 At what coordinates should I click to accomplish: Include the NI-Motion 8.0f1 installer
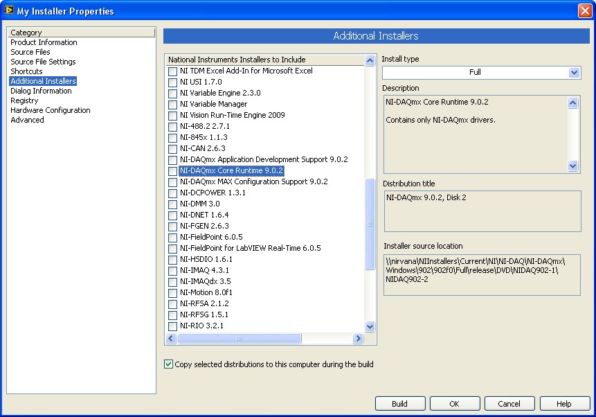(172, 292)
